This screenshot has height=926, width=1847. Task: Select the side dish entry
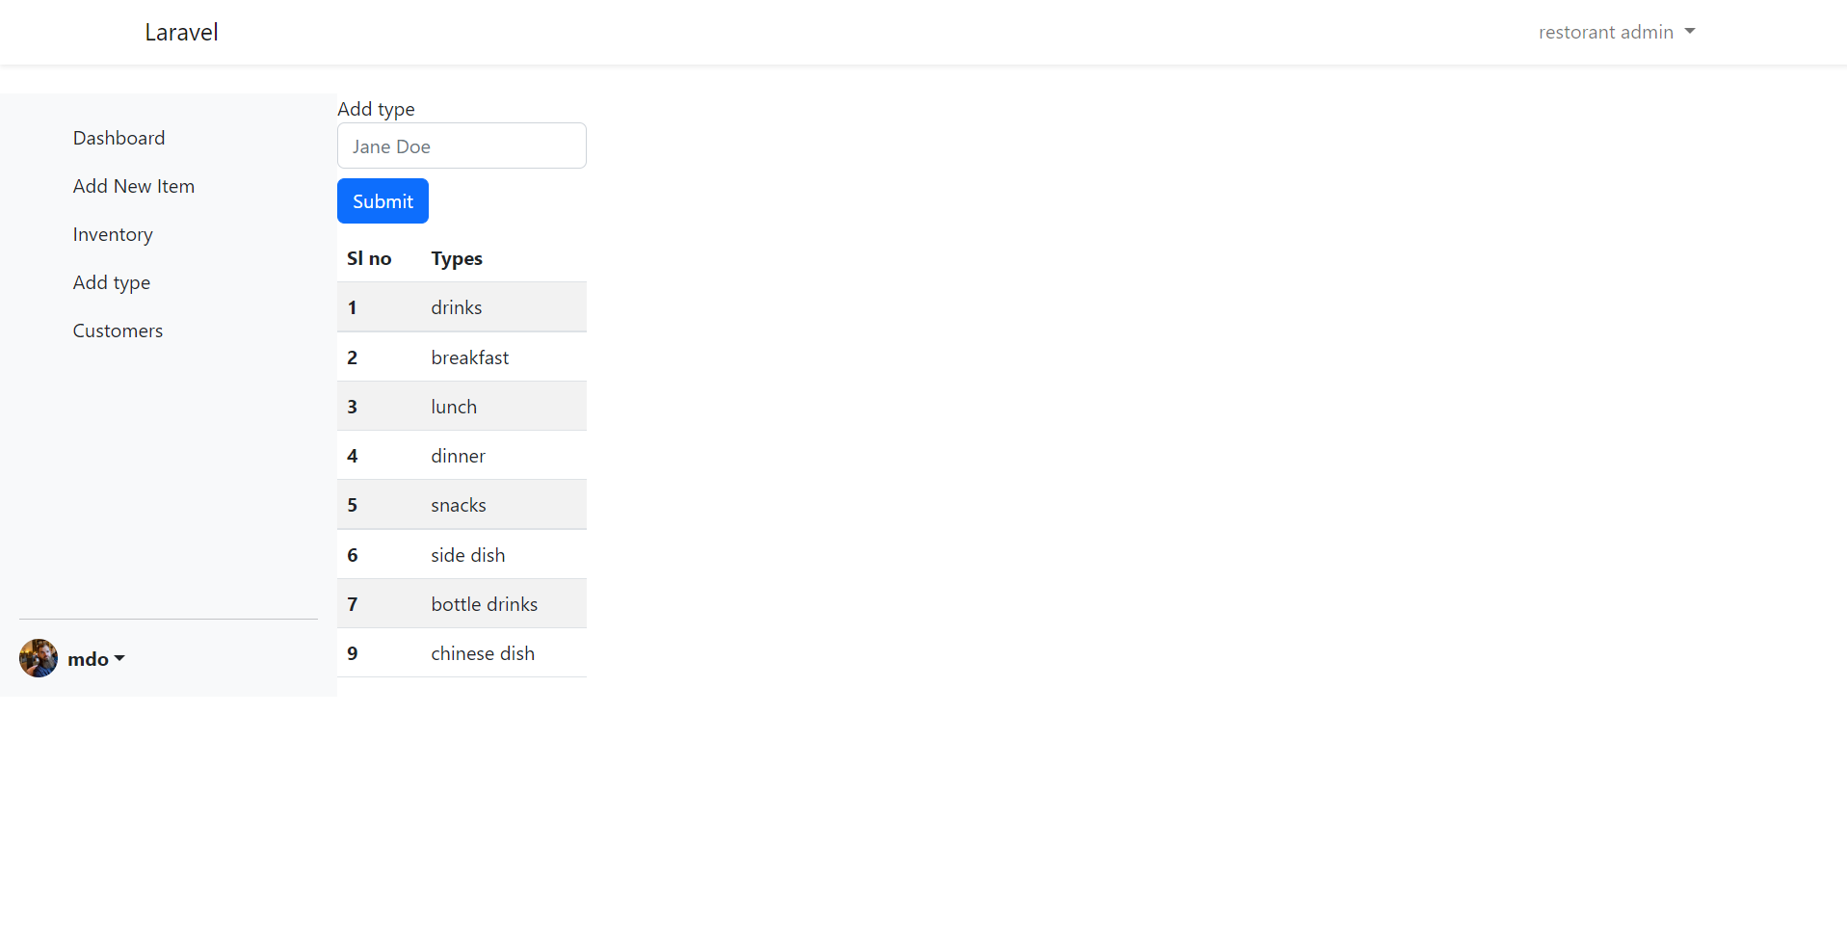click(467, 555)
